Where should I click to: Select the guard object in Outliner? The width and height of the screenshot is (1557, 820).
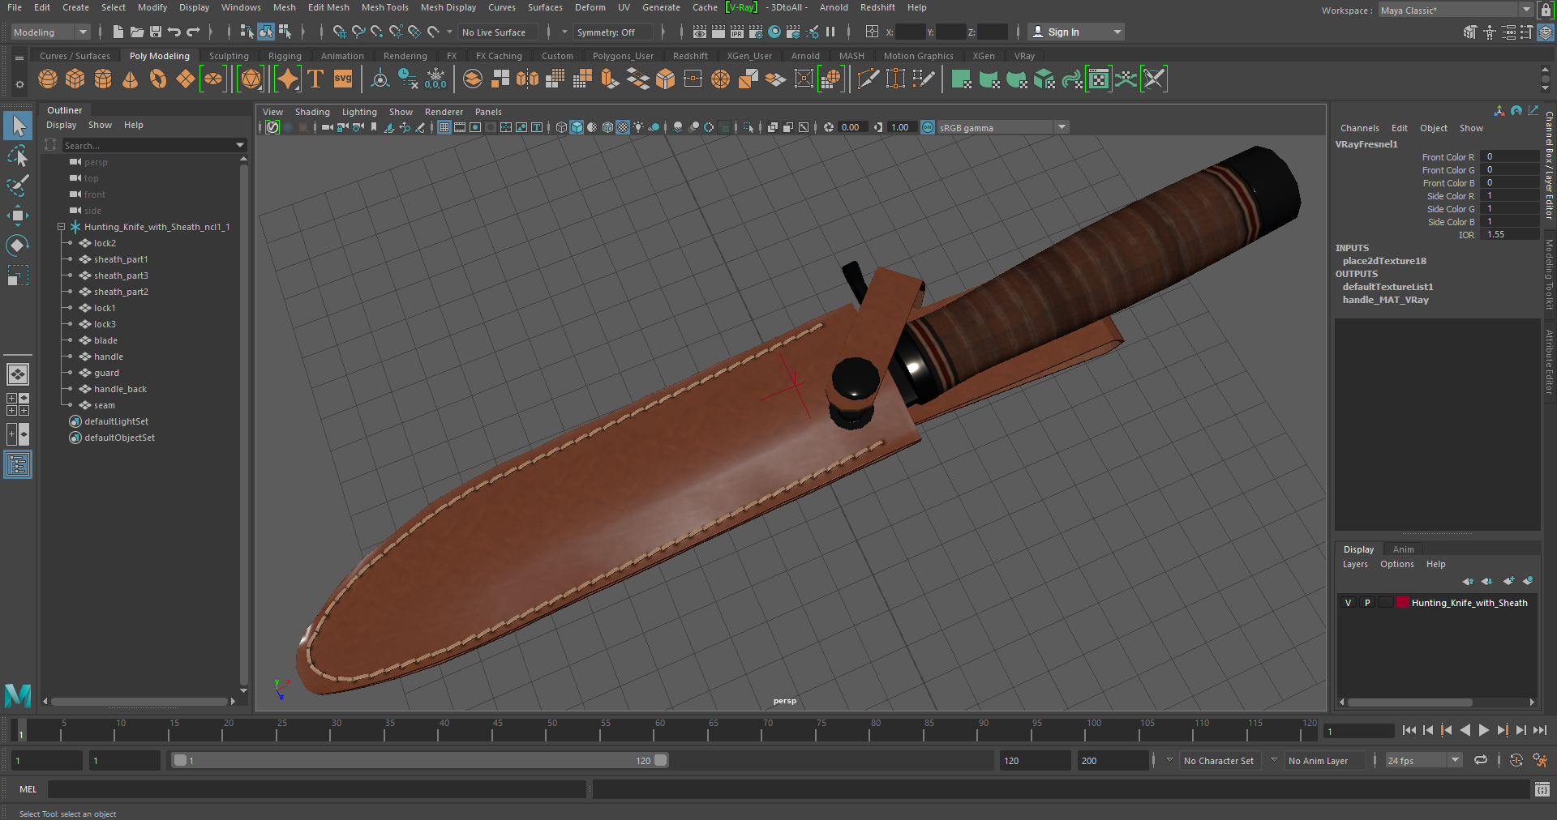click(106, 373)
